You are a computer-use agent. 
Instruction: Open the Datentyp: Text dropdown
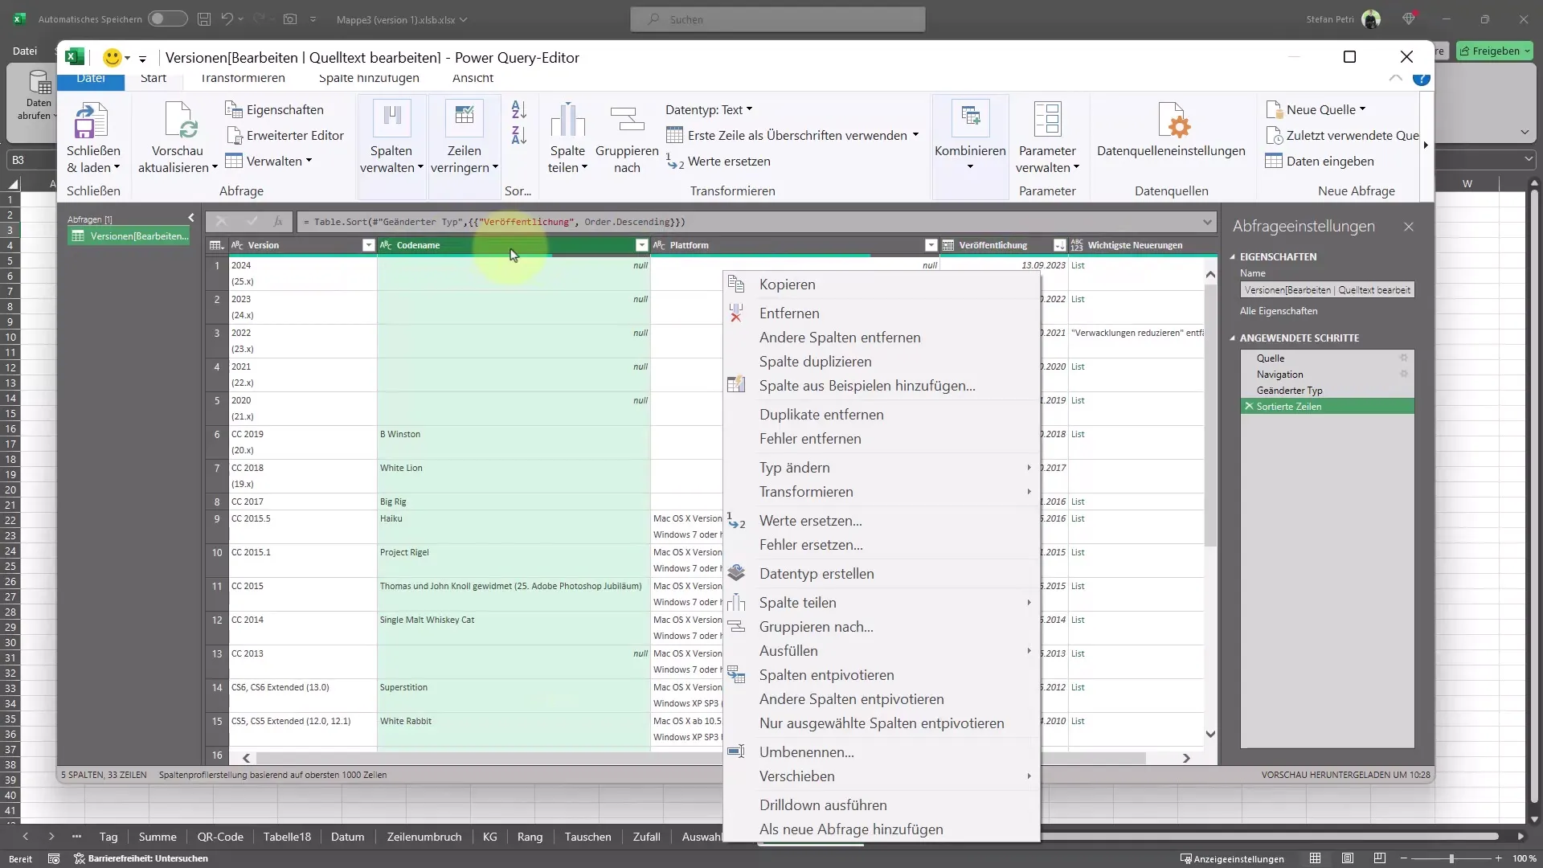pos(709,109)
